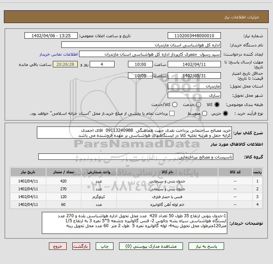Click the general description text box
Screen dimensions: 273x264
tap(134, 133)
